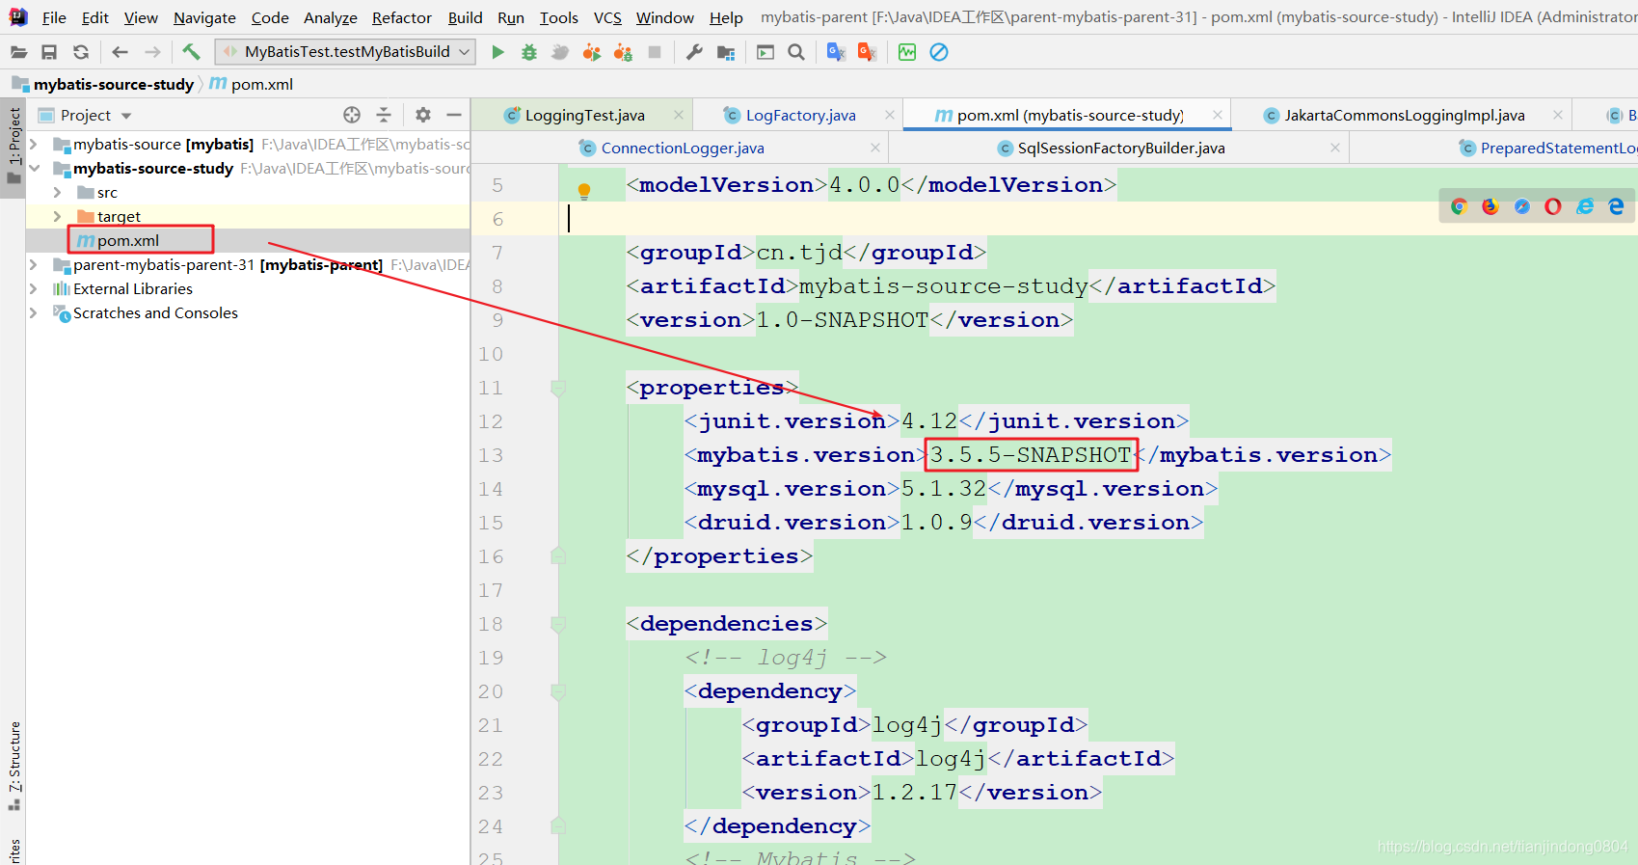Expand the src folder
The height and width of the screenshot is (865, 1638).
58,192
